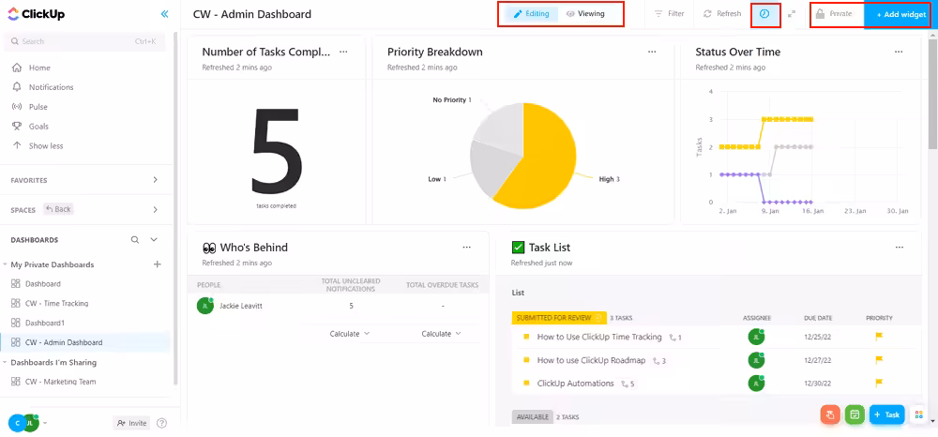Collapse the sidebar with double-chevron icon
Viewport: 938px width, 437px height.
coord(164,14)
